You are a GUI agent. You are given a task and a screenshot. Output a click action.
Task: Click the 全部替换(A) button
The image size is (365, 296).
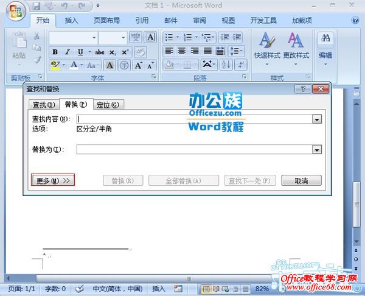(x=184, y=181)
